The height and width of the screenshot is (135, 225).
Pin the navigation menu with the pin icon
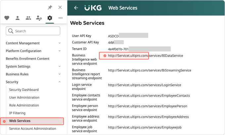(50, 7)
